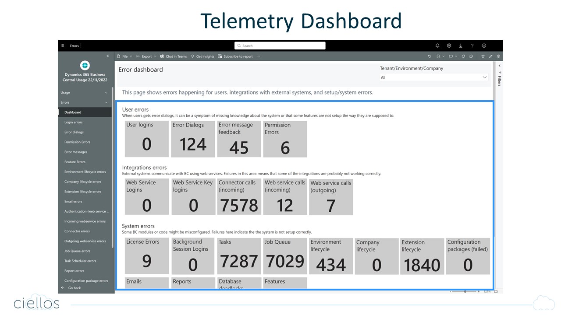Viewport: 561px width, 315px height.
Task: Open the Tenant/Environment/Company dropdown
Action: click(x=434, y=77)
